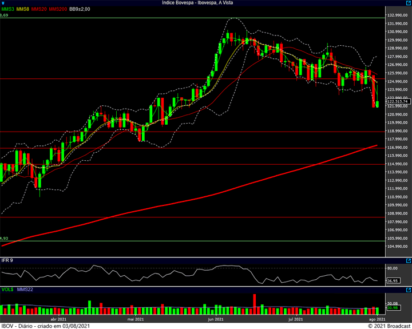Click the BB9±2,00 Bollinger Bands label
Image resolution: width=412 pixels, height=329 pixels.
click(x=80, y=9)
